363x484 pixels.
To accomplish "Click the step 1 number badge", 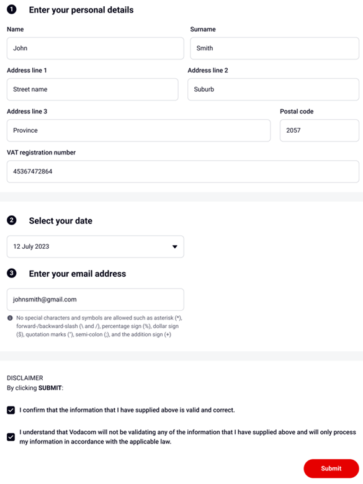I will tap(12, 9).
